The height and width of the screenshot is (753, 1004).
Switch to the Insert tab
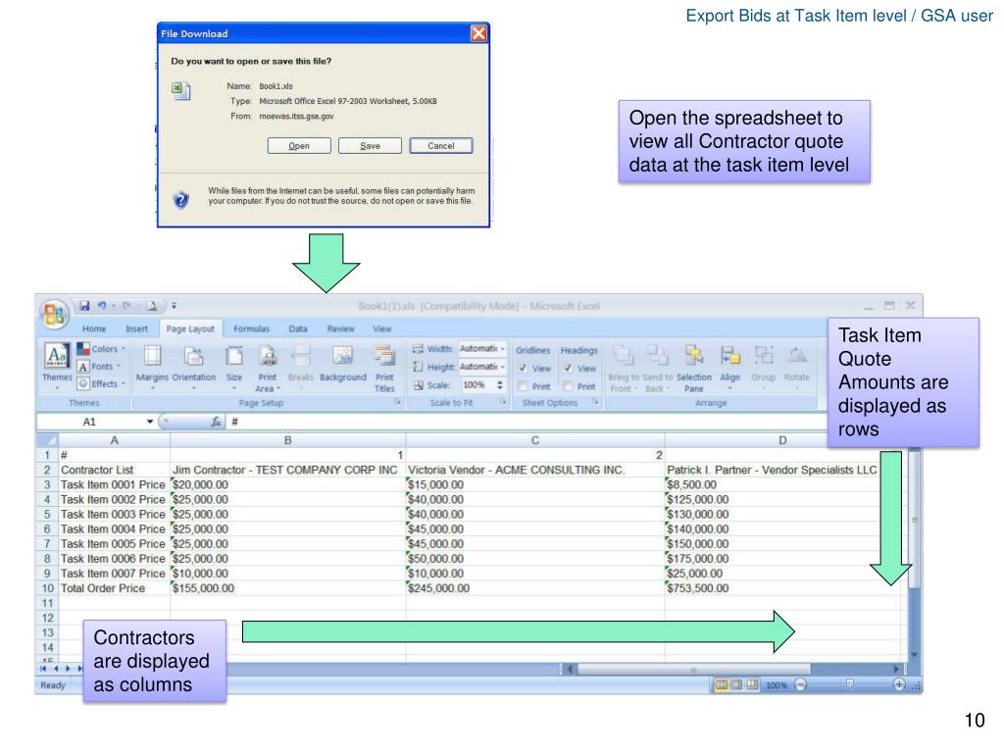click(x=136, y=328)
